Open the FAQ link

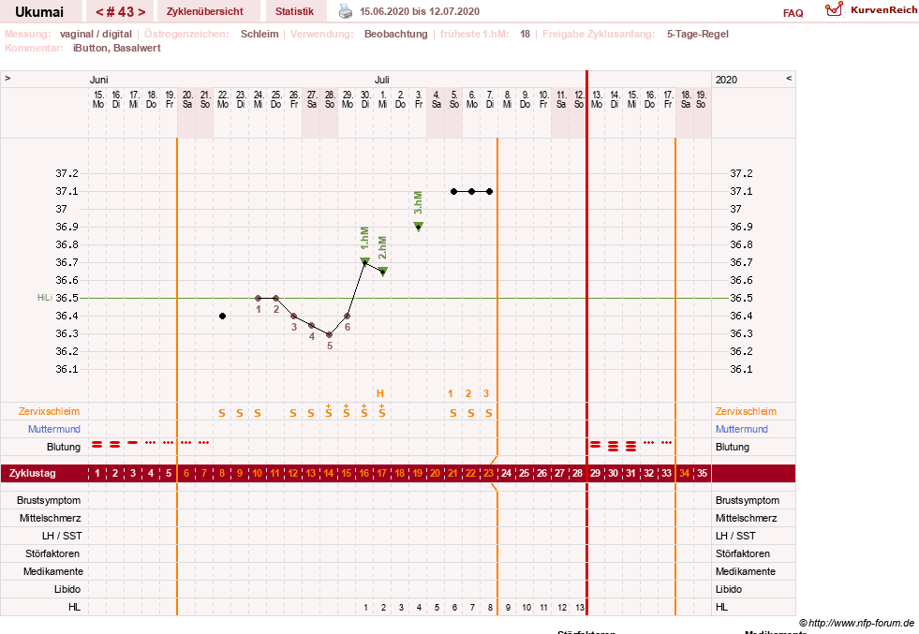pos(793,13)
